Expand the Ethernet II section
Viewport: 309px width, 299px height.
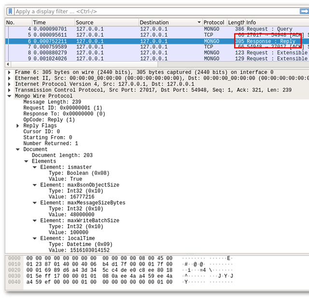[11, 78]
